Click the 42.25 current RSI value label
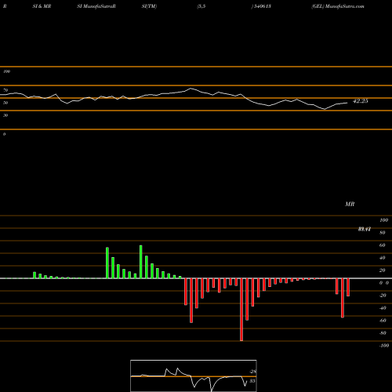This screenshot has height=392, width=392. [361, 101]
